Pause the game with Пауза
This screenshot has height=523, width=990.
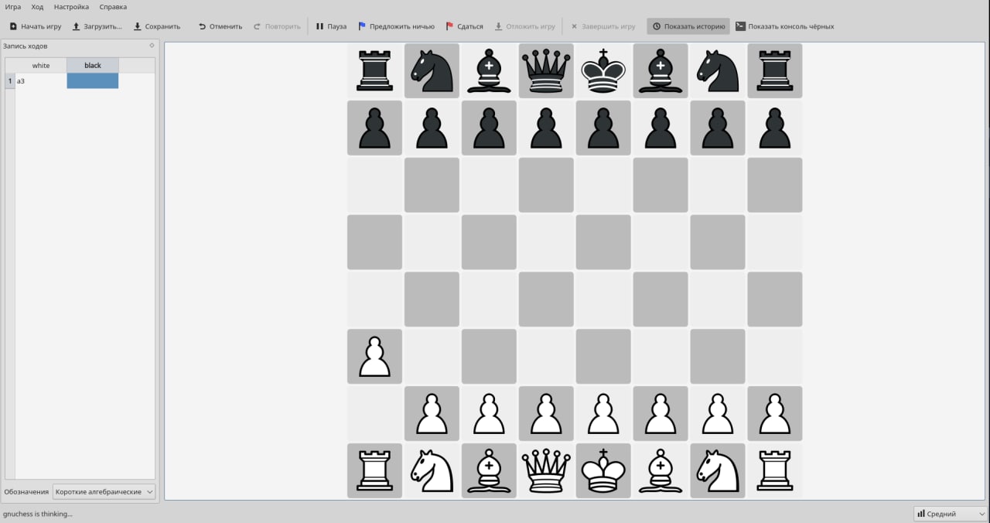[x=331, y=26]
